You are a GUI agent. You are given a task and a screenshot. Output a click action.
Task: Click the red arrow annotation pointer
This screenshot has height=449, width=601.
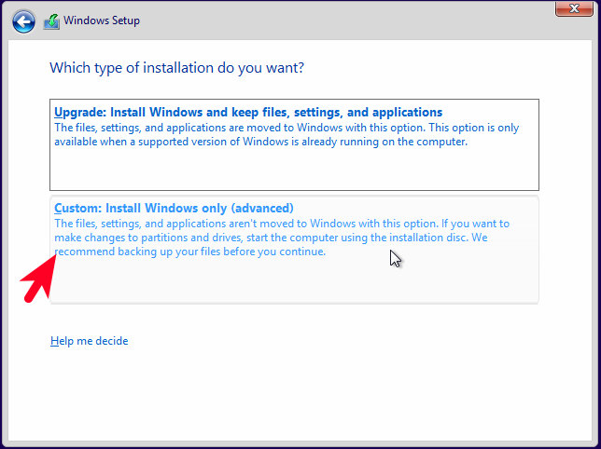click(x=38, y=278)
